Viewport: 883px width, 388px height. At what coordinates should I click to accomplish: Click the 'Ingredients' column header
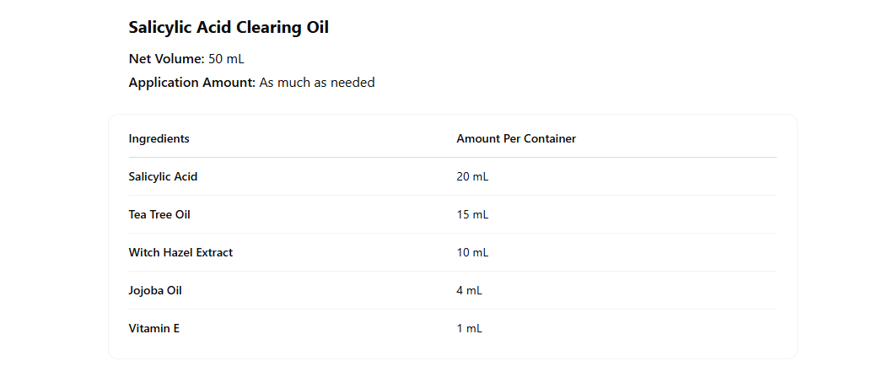(159, 139)
